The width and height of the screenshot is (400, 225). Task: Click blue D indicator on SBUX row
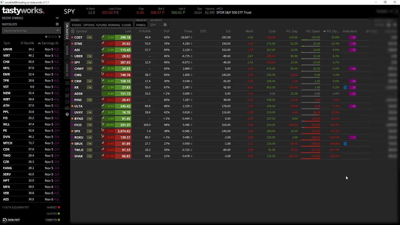(x=345, y=144)
